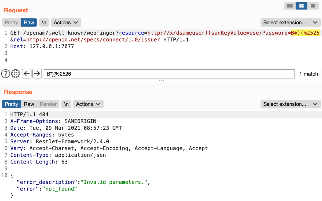Click 'Server: Restlet-Framework/2.4.0' header
The width and height of the screenshot is (322, 201).
pyautogui.click(x=60, y=142)
